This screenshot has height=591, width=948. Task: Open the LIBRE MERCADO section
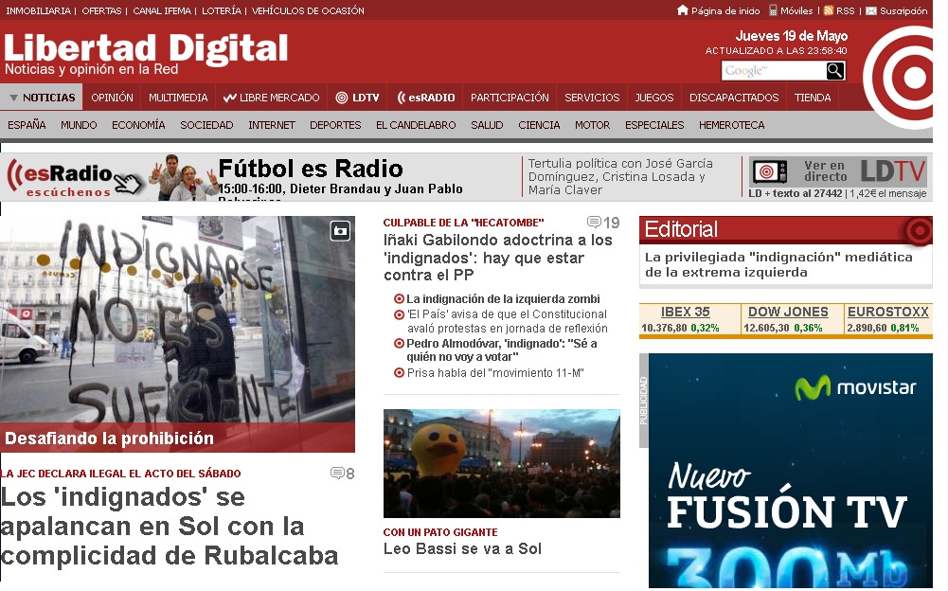tap(271, 98)
